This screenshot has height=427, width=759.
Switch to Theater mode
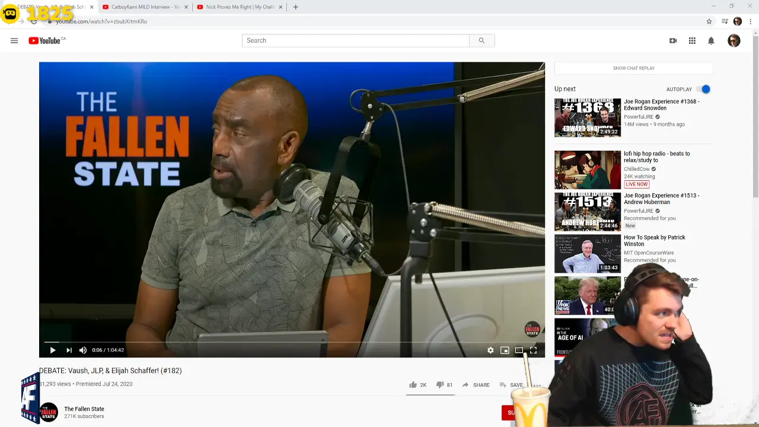519,350
